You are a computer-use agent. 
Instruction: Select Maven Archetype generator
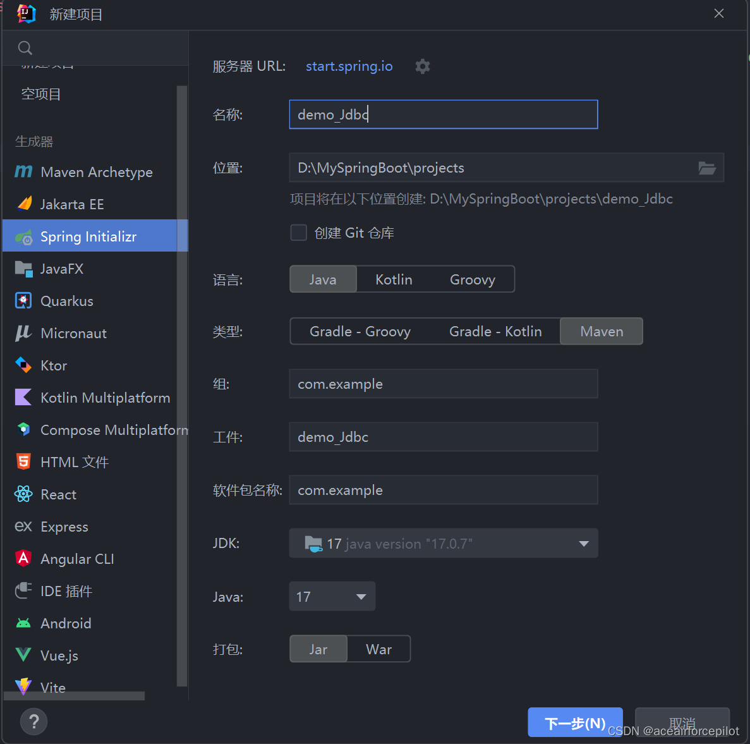pos(90,172)
